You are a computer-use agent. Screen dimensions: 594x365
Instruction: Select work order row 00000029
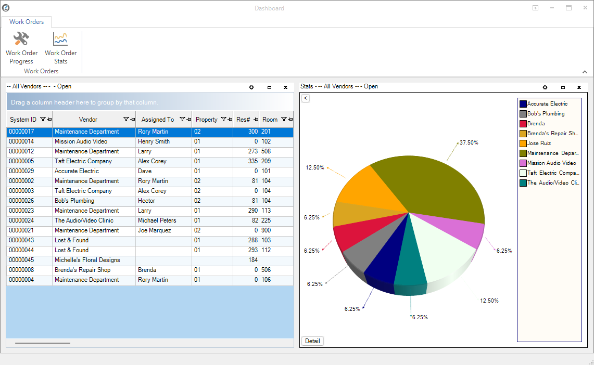tap(149, 171)
